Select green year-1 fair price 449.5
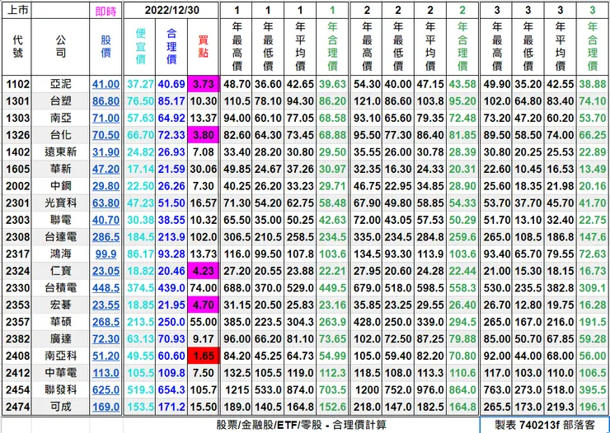The width and height of the screenshot is (610, 433). (x=332, y=288)
